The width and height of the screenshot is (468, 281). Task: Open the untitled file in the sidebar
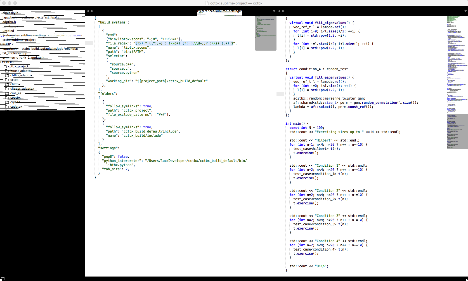(x=8, y=31)
